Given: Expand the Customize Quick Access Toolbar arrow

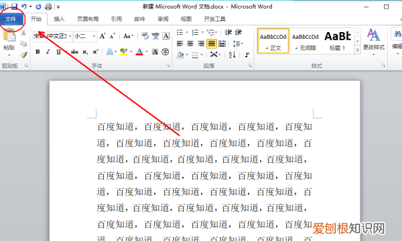Looking at the screenshot, I should (x=58, y=7).
